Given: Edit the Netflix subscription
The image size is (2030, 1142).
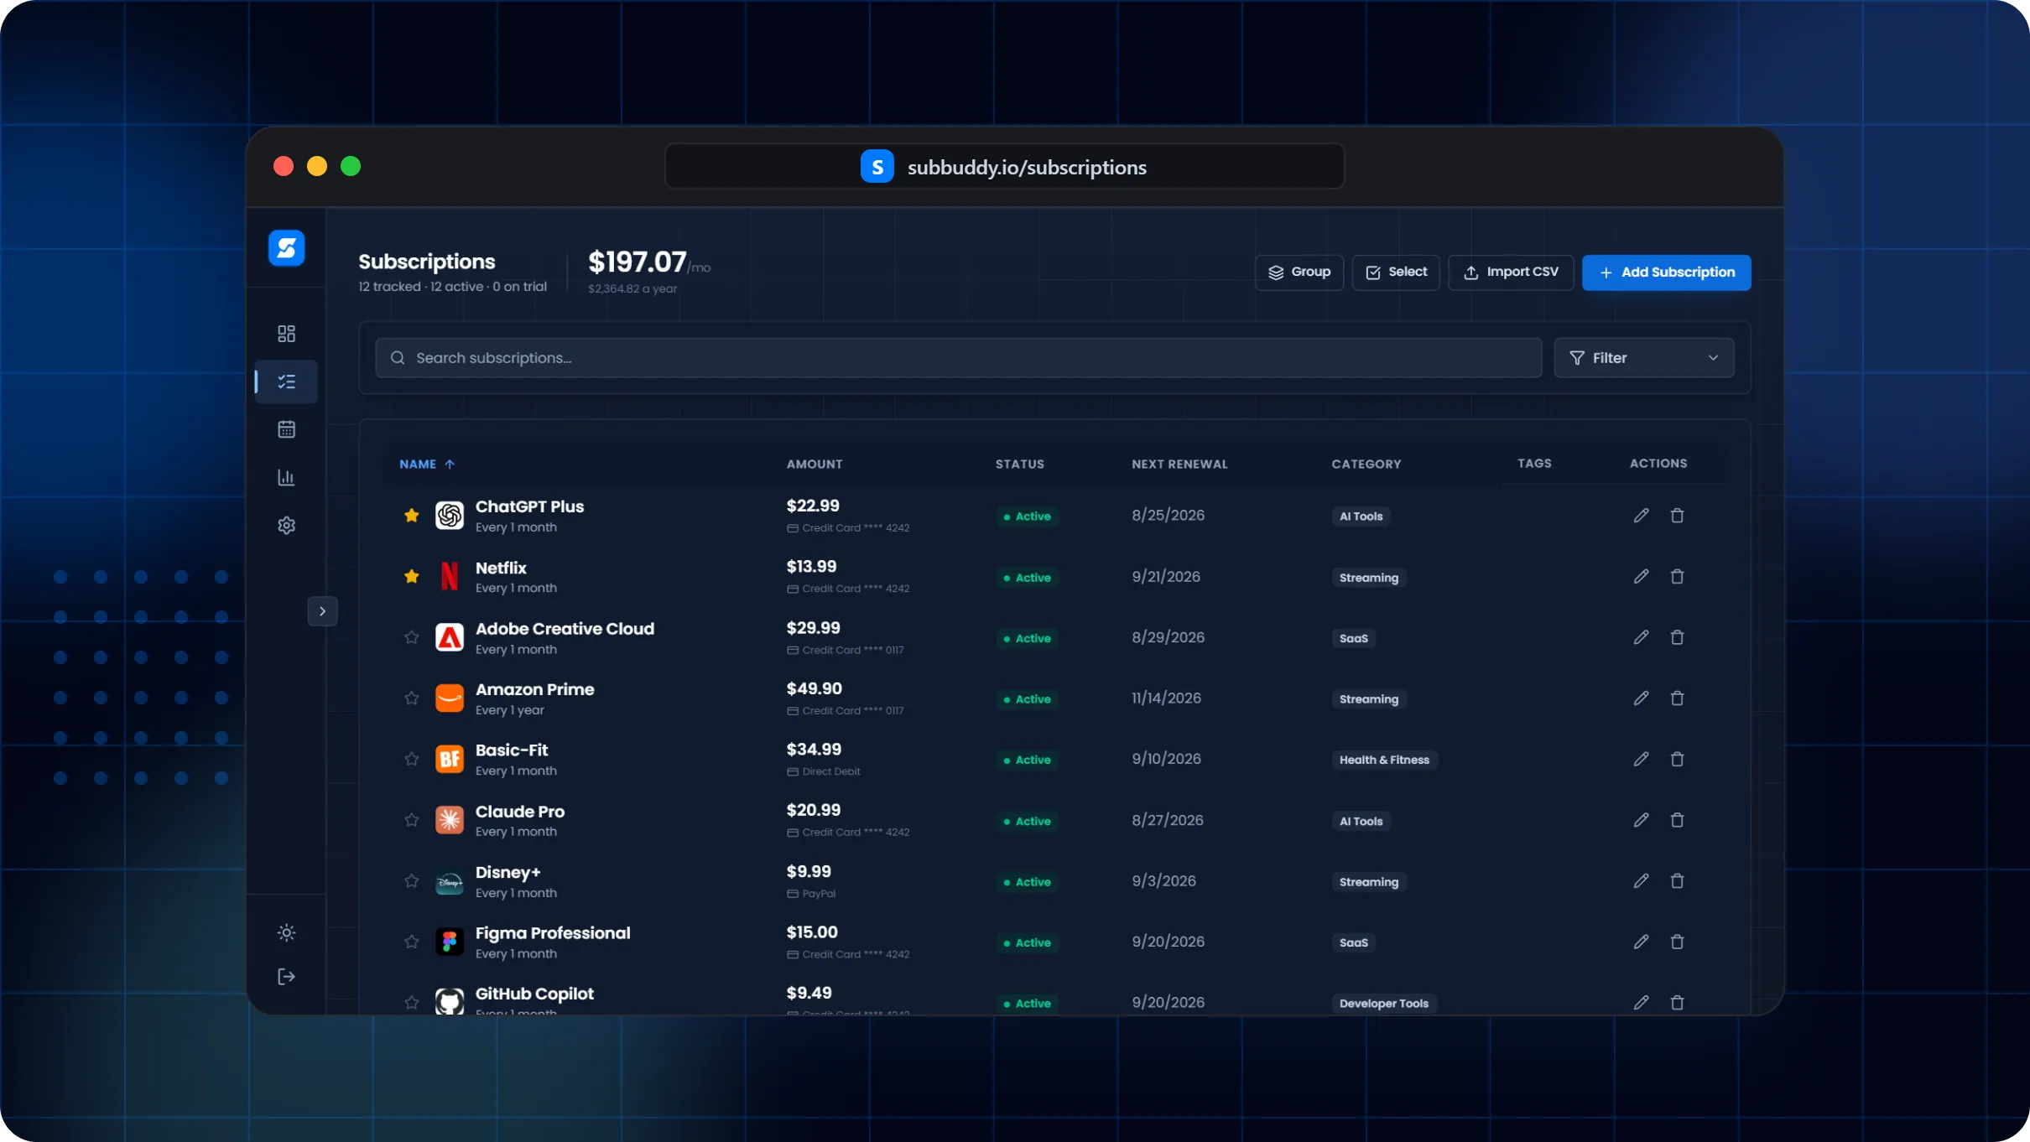Looking at the screenshot, I should (1642, 576).
